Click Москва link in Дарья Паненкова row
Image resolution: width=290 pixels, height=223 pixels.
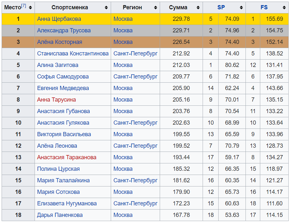click(123, 215)
